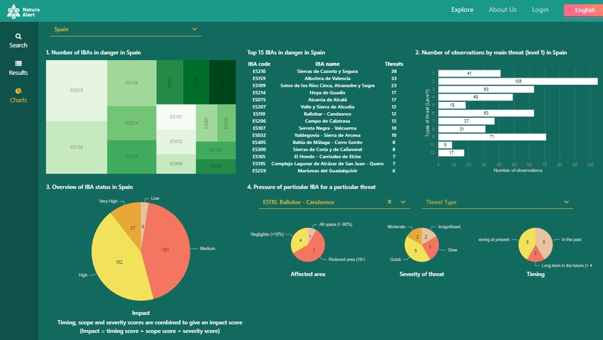The width and height of the screenshot is (603, 340).
Task: Click the Login link
Action: [540, 10]
